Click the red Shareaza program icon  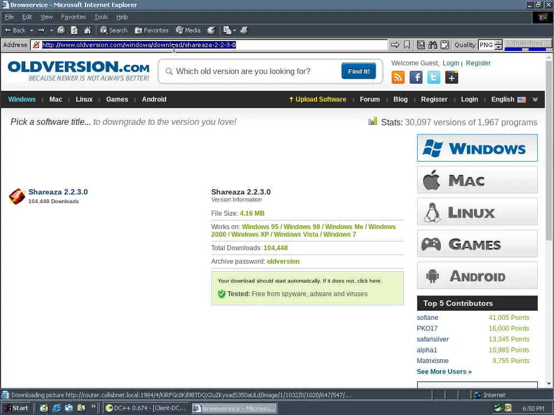[x=17, y=196]
